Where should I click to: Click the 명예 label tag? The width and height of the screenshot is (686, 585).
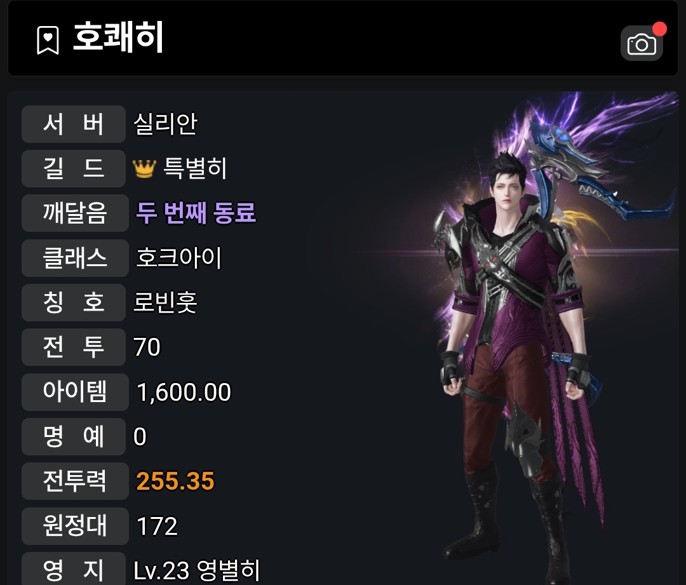click(x=74, y=436)
